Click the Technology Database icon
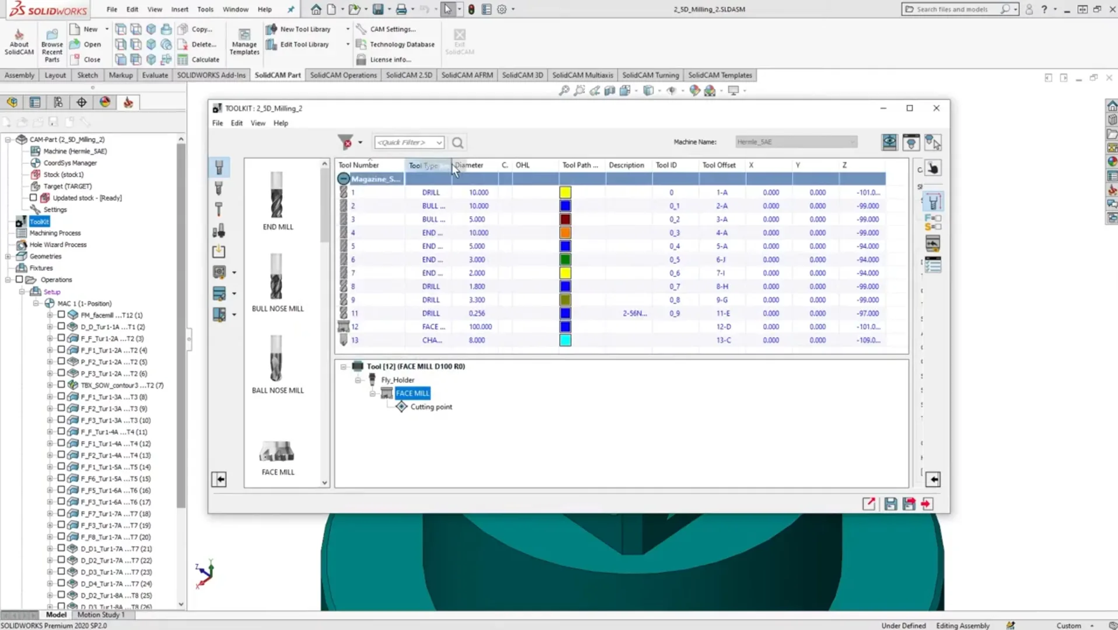The height and width of the screenshot is (630, 1118). click(361, 44)
